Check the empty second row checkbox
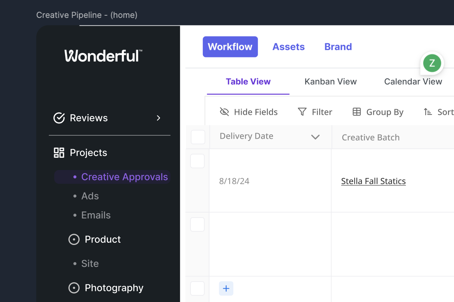This screenshot has height=302, width=454. tap(198, 224)
